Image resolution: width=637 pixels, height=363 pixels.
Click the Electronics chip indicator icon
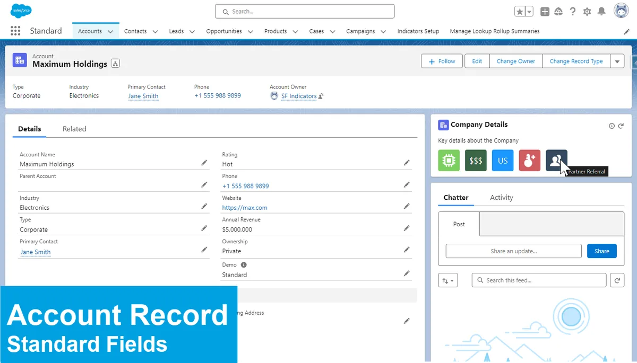pyautogui.click(x=449, y=161)
